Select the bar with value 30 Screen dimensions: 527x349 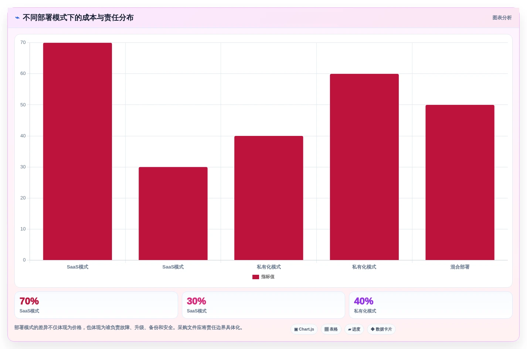173,213
